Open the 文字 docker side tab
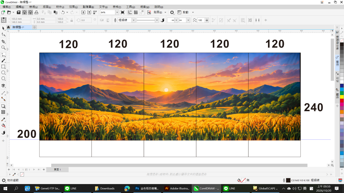 click(x=337, y=78)
